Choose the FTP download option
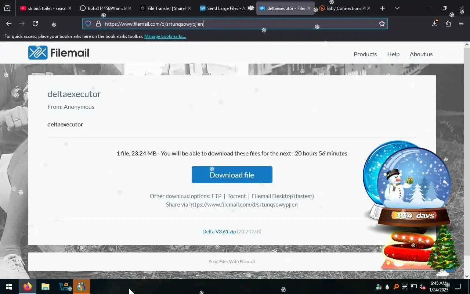The image size is (470, 294). coord(217,196)
